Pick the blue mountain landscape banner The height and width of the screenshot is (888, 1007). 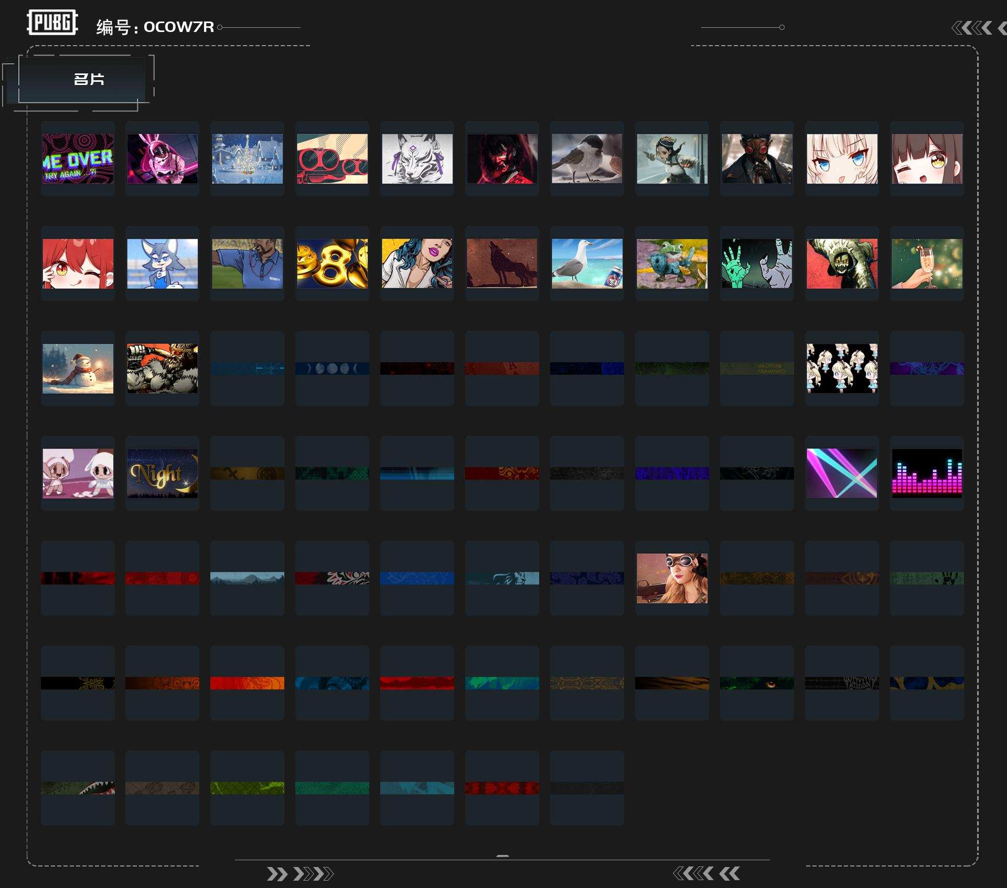pos(248,578)
